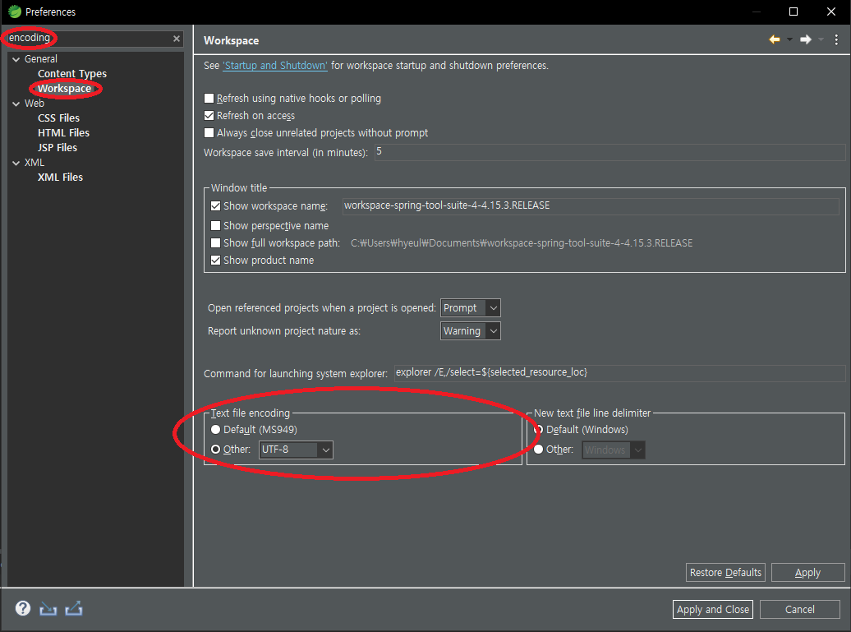Select Other text file encoding radio
The width and height of the screenshot is (851, 632).
tap(215, 449)
